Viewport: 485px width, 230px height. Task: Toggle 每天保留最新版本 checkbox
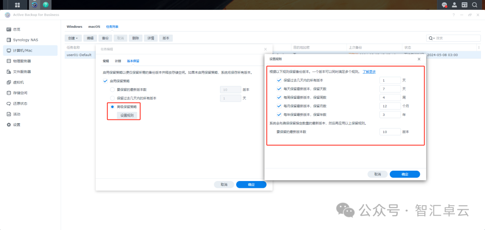pos(280,89)
